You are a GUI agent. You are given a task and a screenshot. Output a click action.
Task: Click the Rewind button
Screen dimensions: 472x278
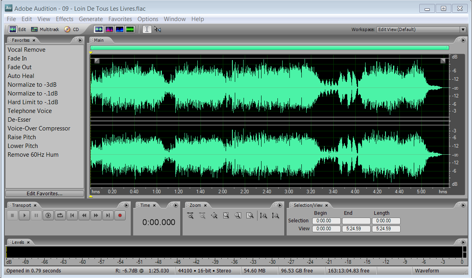(x=84, y=215)
